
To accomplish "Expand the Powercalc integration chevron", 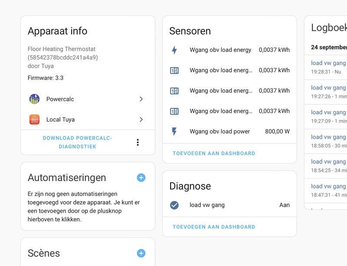I will (x=141, y=99).
